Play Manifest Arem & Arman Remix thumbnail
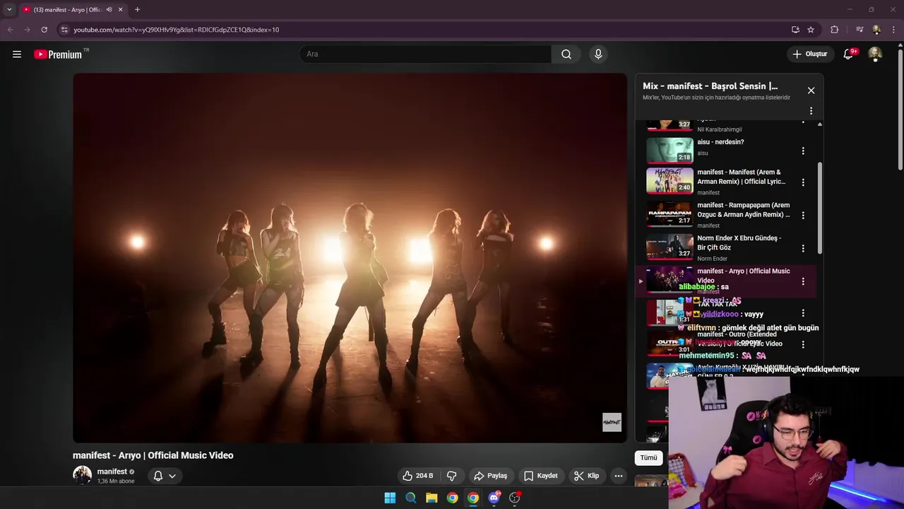 670,180
